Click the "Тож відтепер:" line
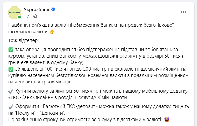Viewport: 197px width, 126px height. [x=23, y=41]
